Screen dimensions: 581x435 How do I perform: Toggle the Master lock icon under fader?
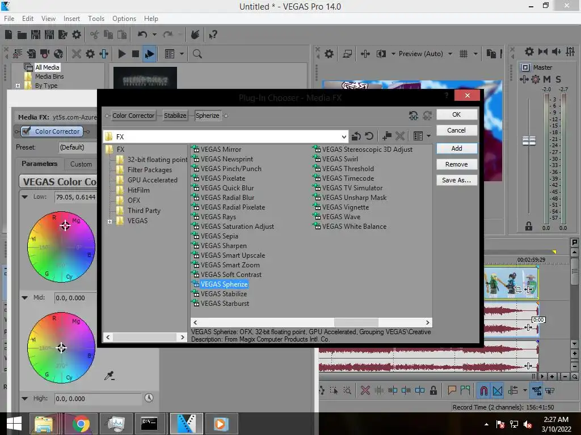[529, 227]
